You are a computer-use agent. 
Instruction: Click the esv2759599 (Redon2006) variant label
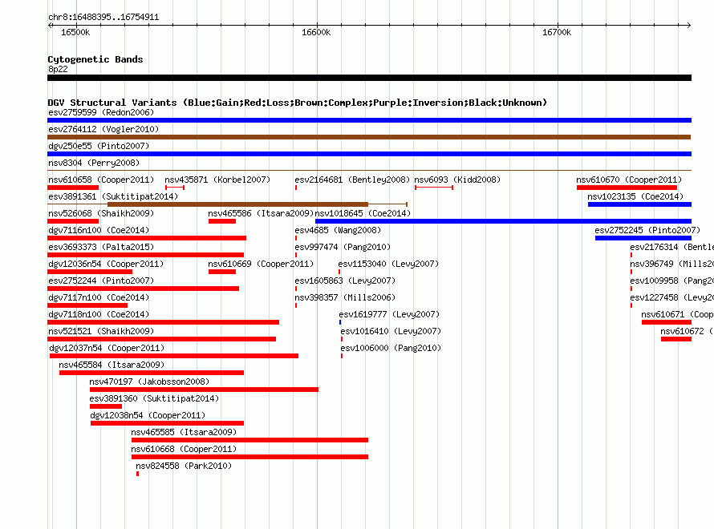101,112
